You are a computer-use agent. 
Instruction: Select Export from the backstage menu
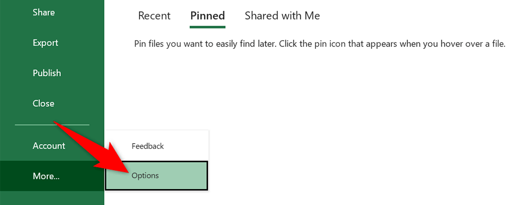[x=45, y=43]
